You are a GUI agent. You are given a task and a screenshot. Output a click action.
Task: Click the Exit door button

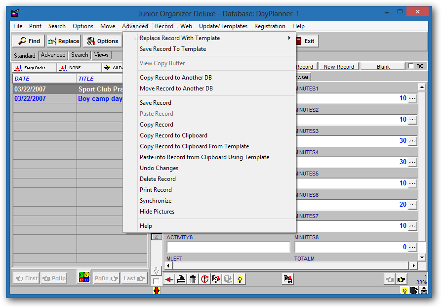[x=307, y=41]
